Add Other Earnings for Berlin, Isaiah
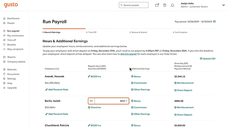This screenshot has width=227, height=127. pyautogui.click(x=140, y=114)
